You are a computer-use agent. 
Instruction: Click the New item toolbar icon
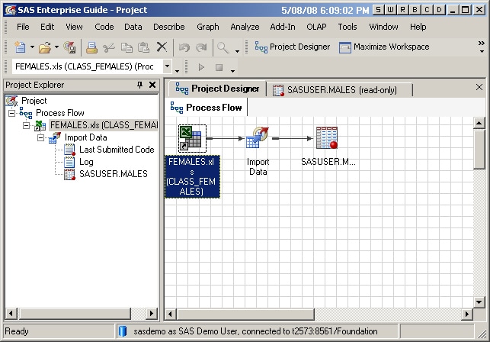20,47
